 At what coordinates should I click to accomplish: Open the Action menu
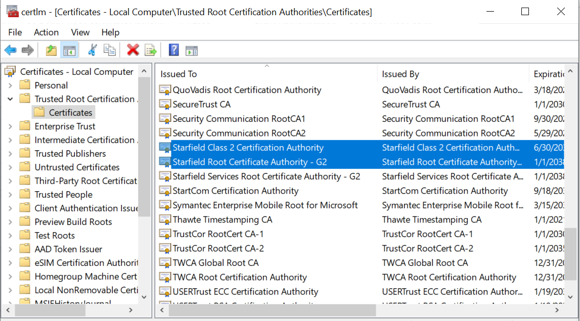(x=46, y=32)
